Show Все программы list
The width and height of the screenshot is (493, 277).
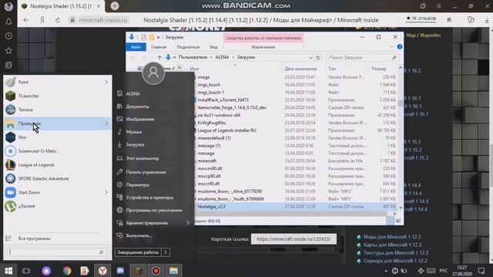(34, 239)
